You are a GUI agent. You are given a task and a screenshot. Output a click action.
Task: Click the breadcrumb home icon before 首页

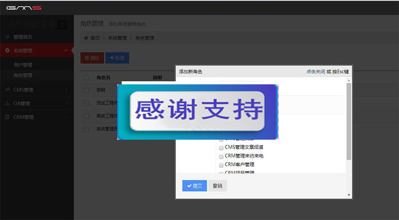click(x=86, y=38)
